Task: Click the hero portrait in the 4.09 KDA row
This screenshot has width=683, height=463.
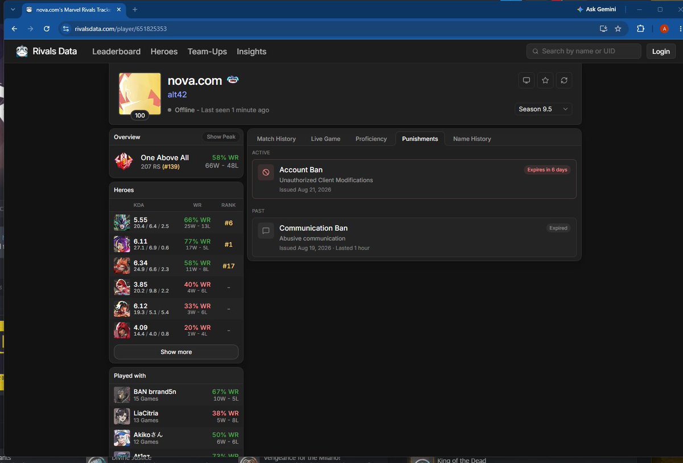Action: [x=122, y=330]
